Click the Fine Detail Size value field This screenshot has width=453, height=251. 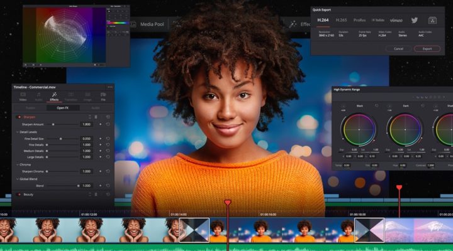point(87,139)
